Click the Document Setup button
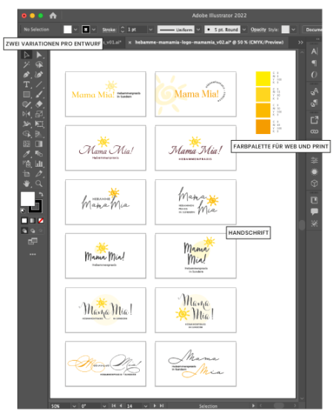333x414 pixels. 313,30
